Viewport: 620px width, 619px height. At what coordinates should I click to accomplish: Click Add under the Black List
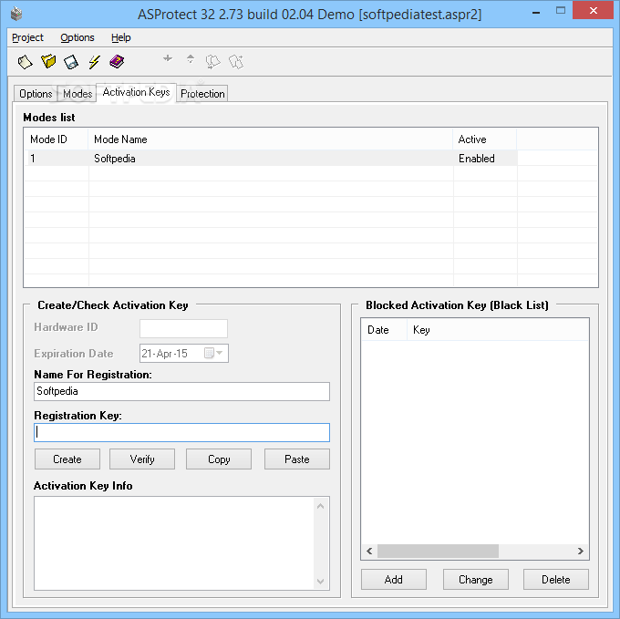click(x=394, y=580)
